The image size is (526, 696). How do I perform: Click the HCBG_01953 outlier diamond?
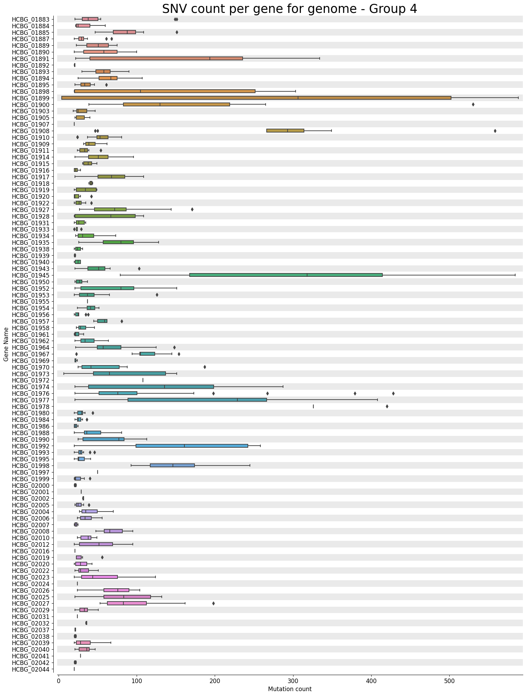[x=157, y=295]
